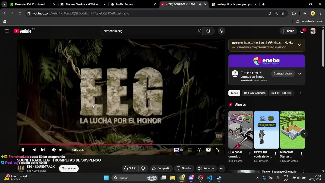Open more actions three-dot menu
Viewport: 325px width, 183px height.
click(222, 168)
